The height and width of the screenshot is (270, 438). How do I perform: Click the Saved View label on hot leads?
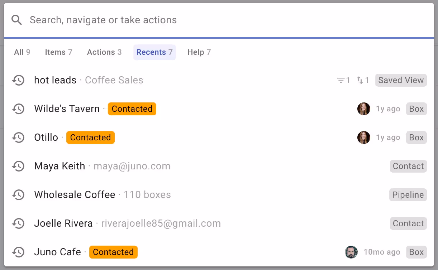401,80
